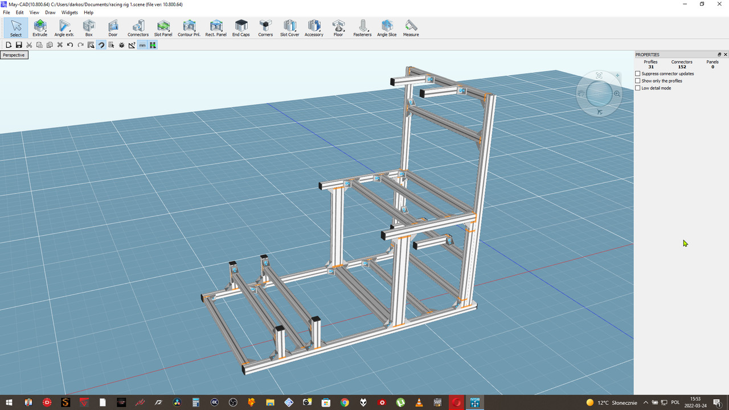This screenshot has height=410, width=729.
Task: Delete selection with X icon
Action: [x=60, y=45]
